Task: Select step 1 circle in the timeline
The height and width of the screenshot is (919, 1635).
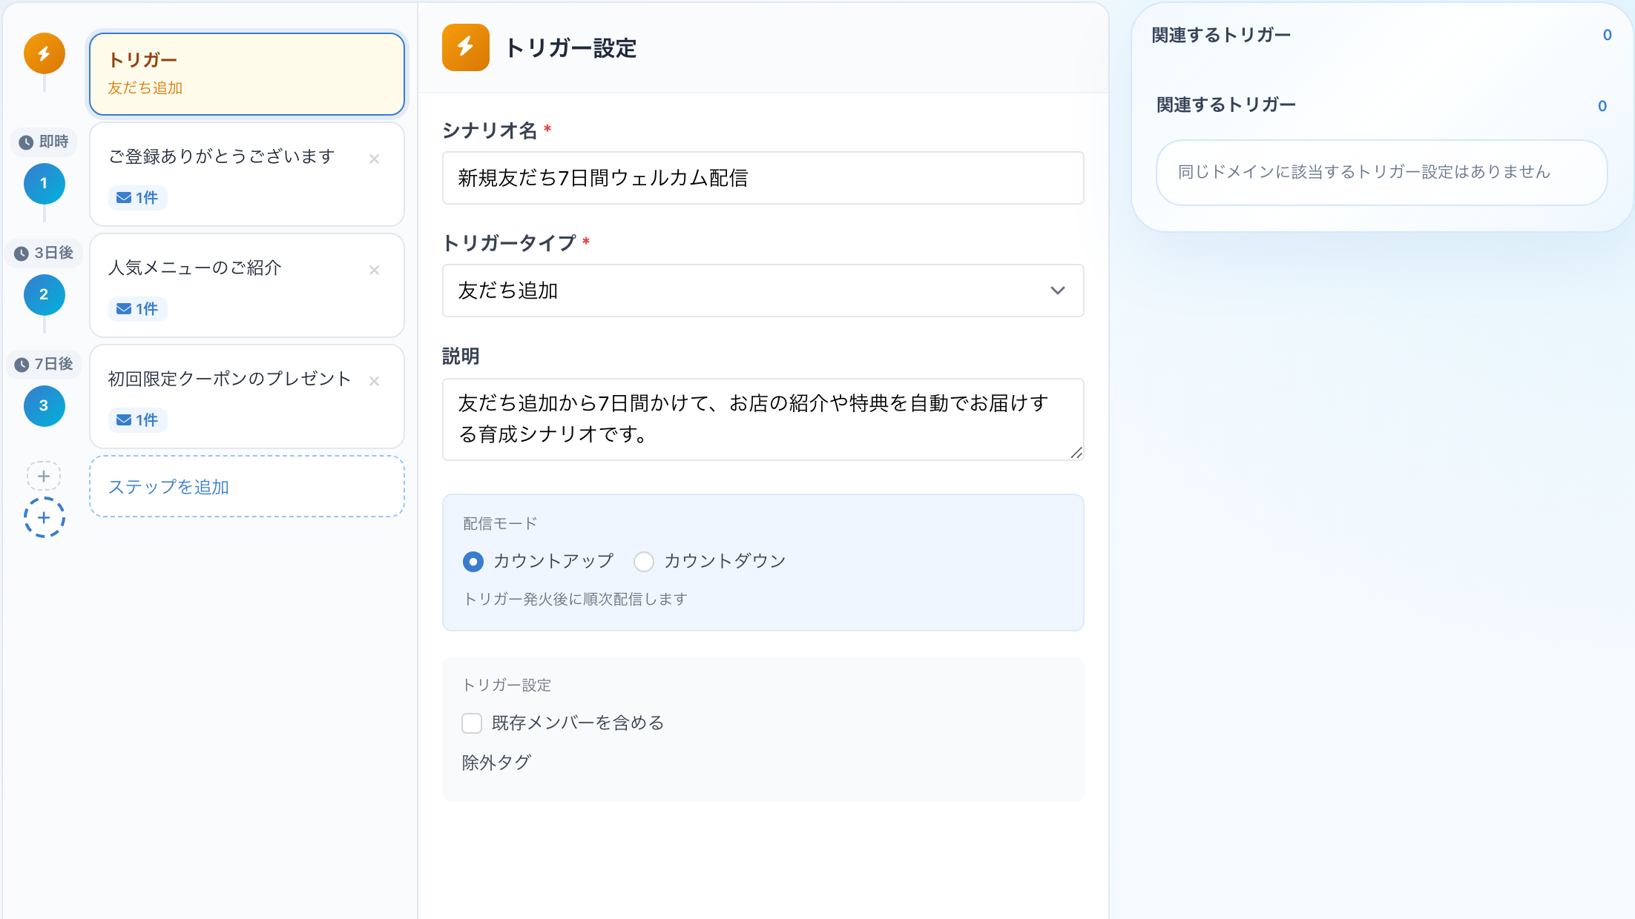Action: coord(45,184)
